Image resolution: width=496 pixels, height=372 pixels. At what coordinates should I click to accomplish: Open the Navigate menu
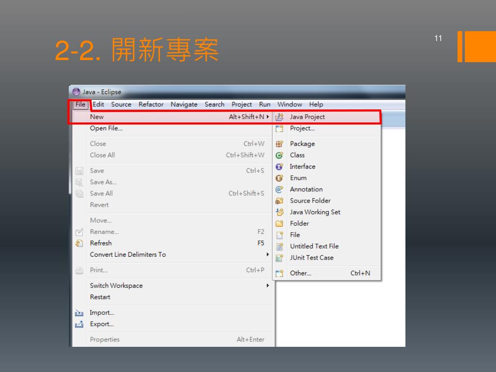184,105
